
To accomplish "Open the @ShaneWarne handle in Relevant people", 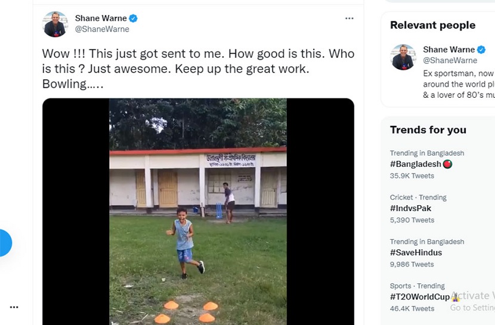I will pos(450,60).
